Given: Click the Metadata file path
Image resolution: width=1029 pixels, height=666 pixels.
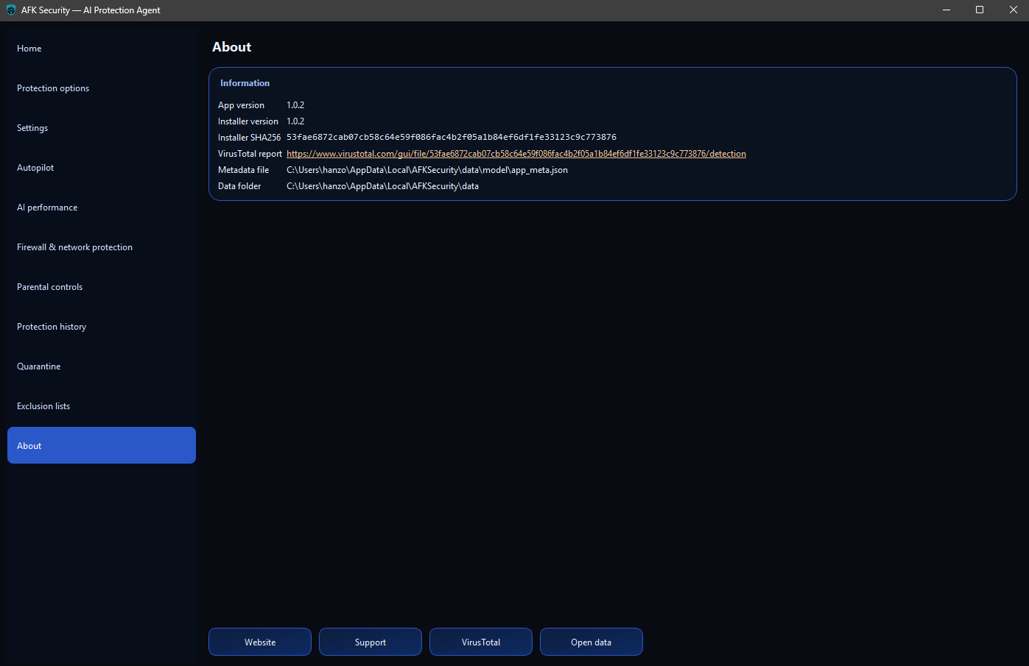Looking at the screenshot, I should pos(427,169).
